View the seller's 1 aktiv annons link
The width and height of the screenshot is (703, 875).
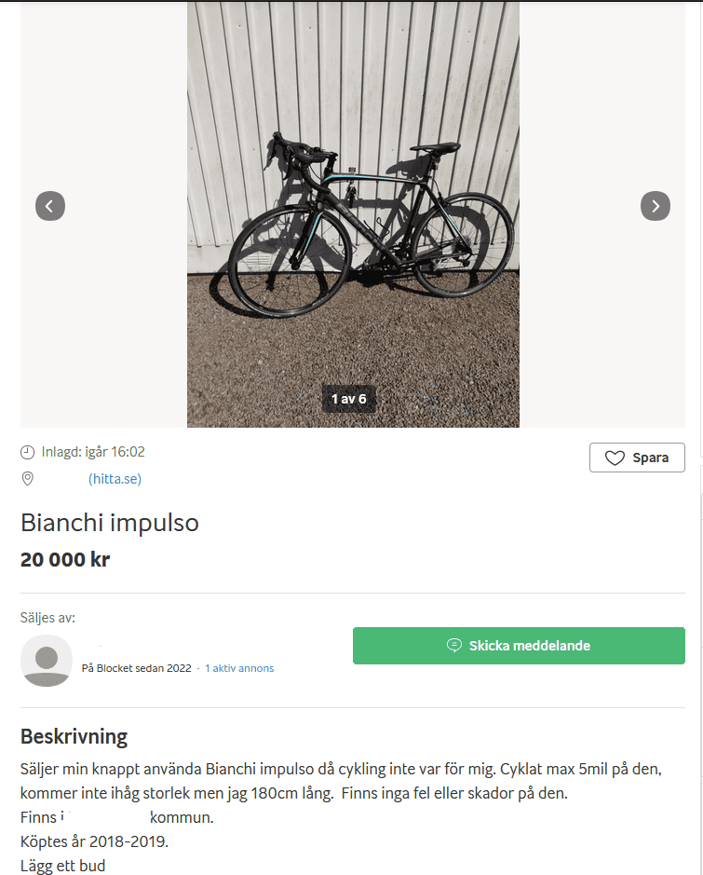click(239, 668)
